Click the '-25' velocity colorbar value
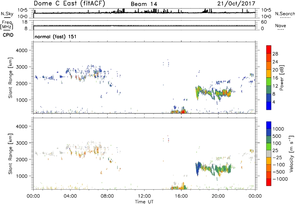This screenshot has height=204, width=295. [x=277, y=158]
